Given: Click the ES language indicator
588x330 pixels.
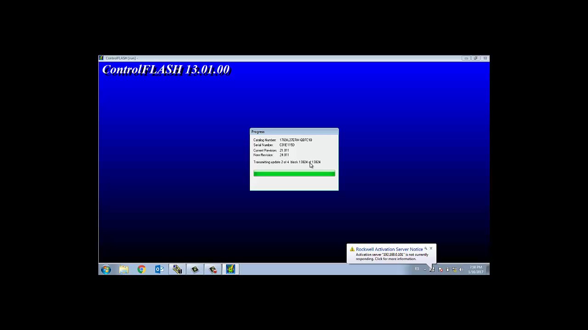Looking at the screenshot, I should click(x=417, y=269).
